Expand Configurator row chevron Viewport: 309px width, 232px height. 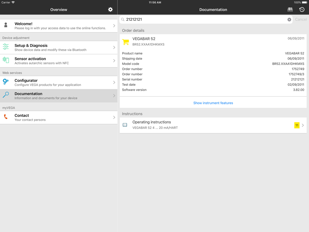coord(114,82)
